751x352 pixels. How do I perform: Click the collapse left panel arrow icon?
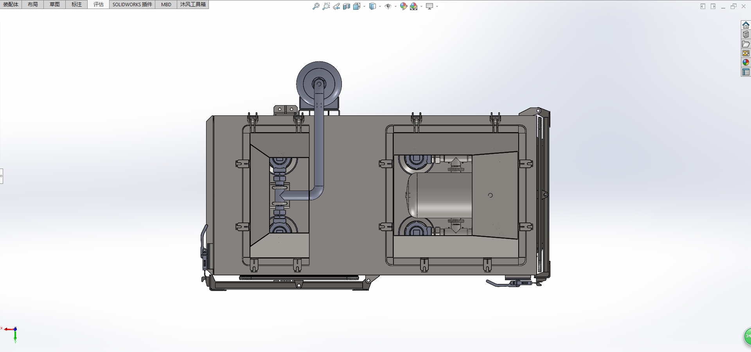point(703,6)
